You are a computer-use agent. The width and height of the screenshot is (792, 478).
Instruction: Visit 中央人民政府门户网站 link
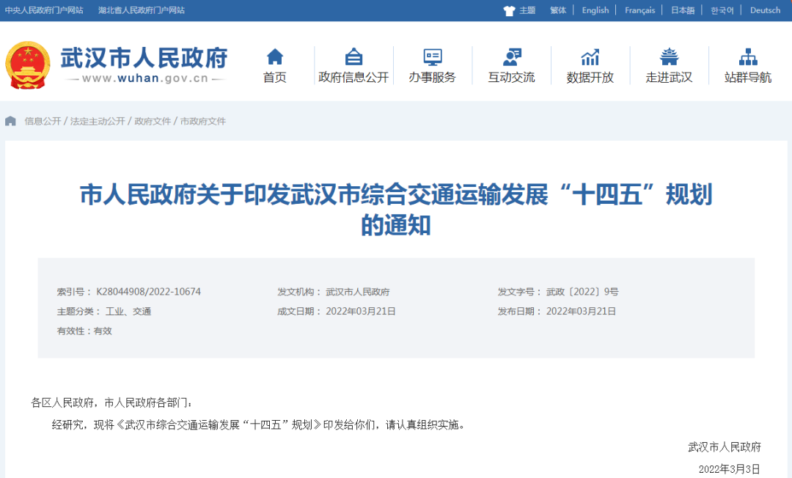click(x=44, y=10)
